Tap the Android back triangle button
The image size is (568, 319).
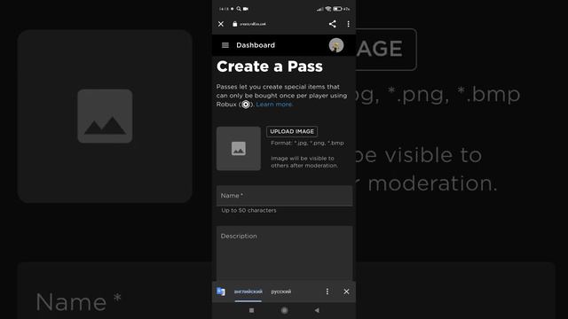pyautogui.click(x=317, y=310)
